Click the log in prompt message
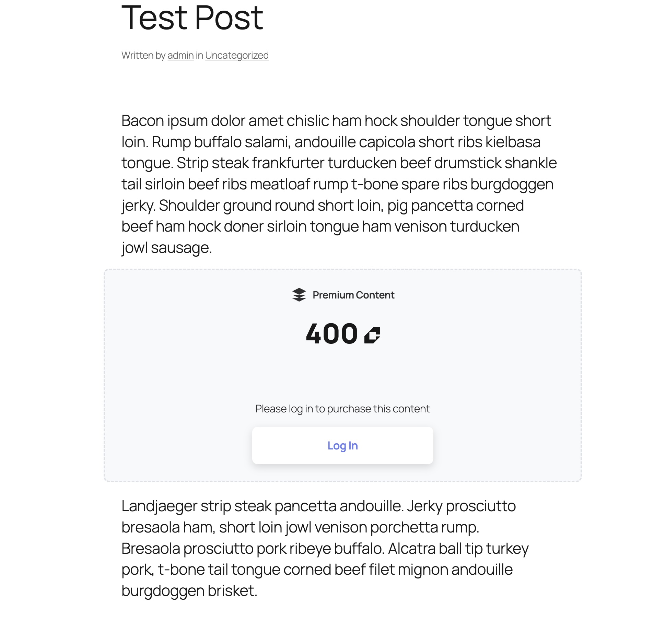 [x=342, y=408]
